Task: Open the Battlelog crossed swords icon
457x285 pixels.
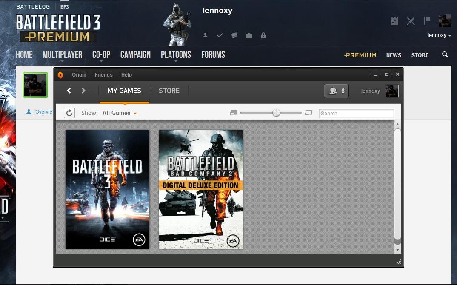Action: [411, 21]
